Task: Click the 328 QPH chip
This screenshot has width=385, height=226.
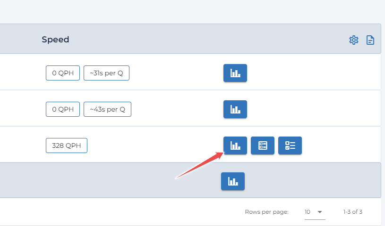Action: pyautogui.click(x=67, y=145)
